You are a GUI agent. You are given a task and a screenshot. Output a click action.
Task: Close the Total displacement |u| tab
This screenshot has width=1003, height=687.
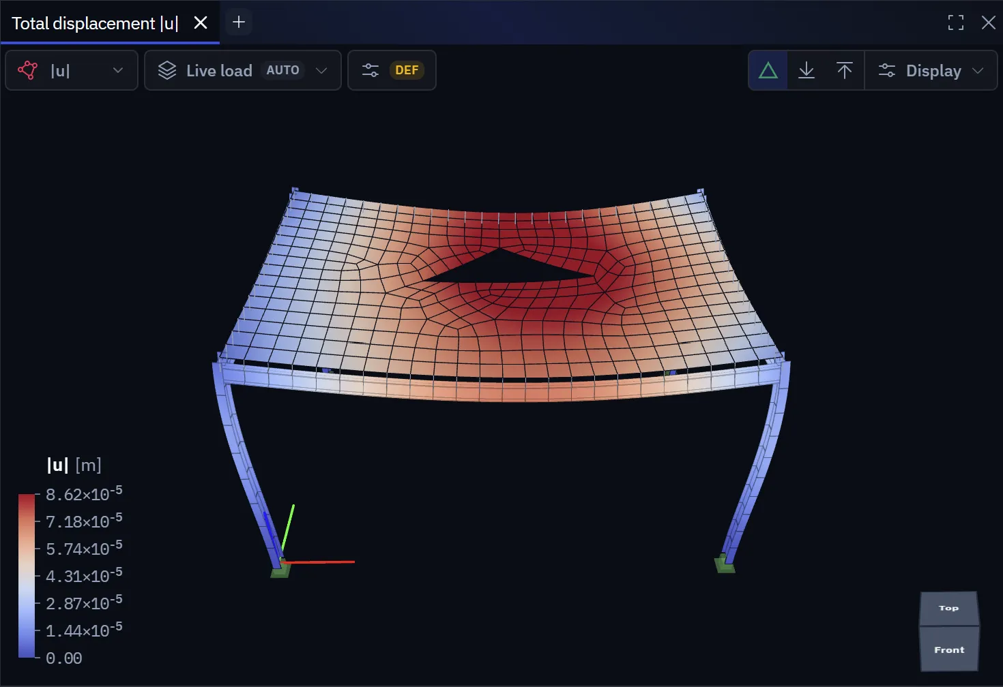tap(201, 22)
